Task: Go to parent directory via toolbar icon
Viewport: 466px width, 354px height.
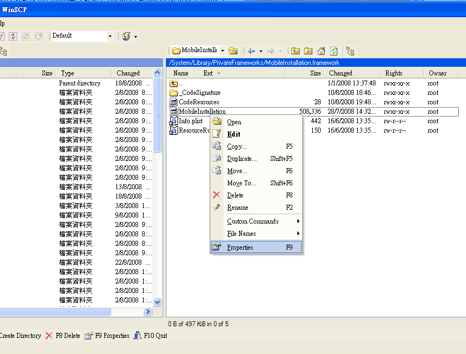Action: coord(296,50)
